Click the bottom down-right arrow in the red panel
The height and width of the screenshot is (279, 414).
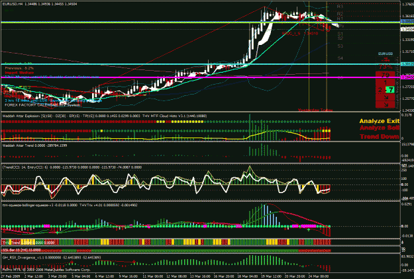(x=386, y=105)
